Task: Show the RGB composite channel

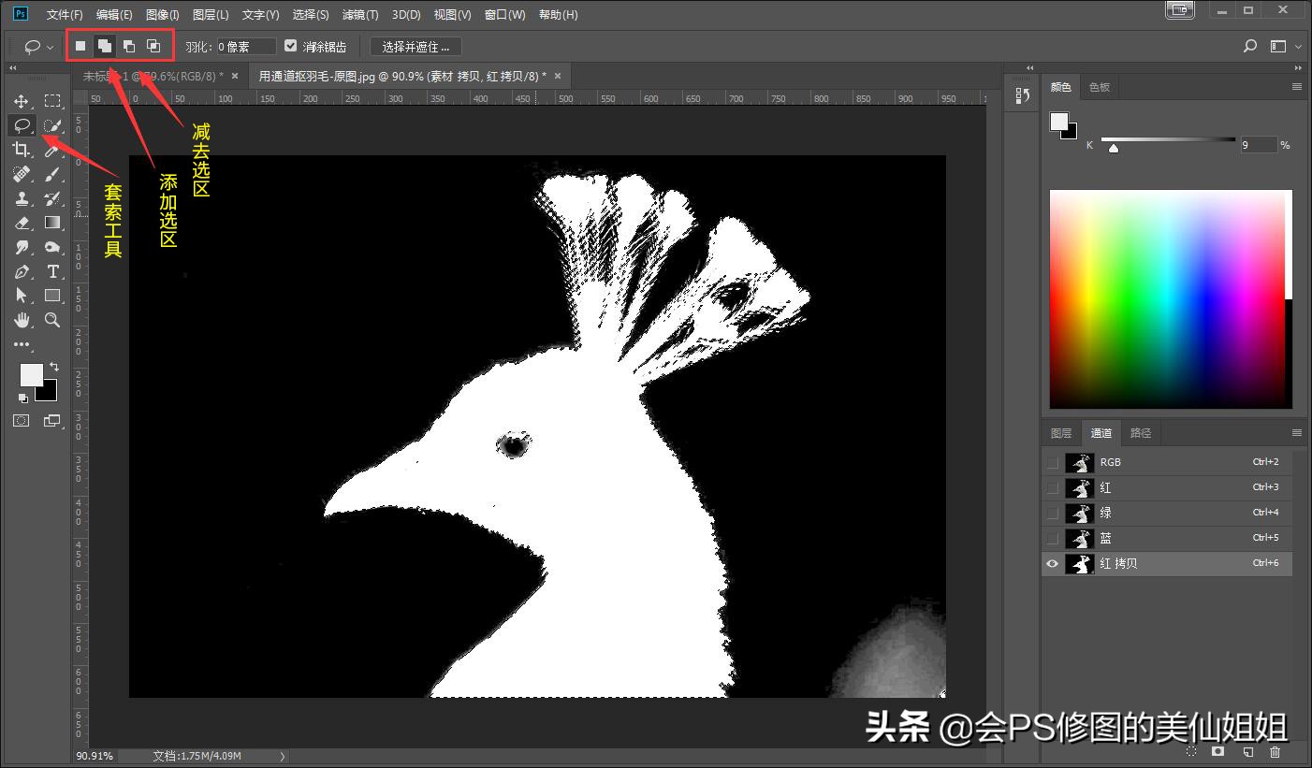Action: pos(1052,461)
